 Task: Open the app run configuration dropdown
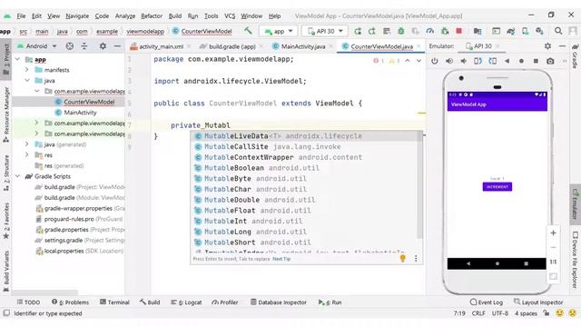pyautogui.click(x=279, y=31)
